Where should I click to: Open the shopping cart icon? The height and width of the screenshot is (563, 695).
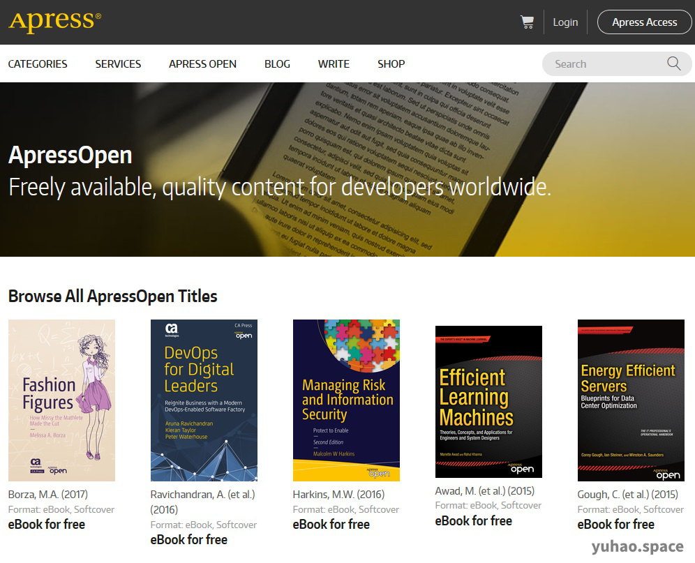point(527,22)
